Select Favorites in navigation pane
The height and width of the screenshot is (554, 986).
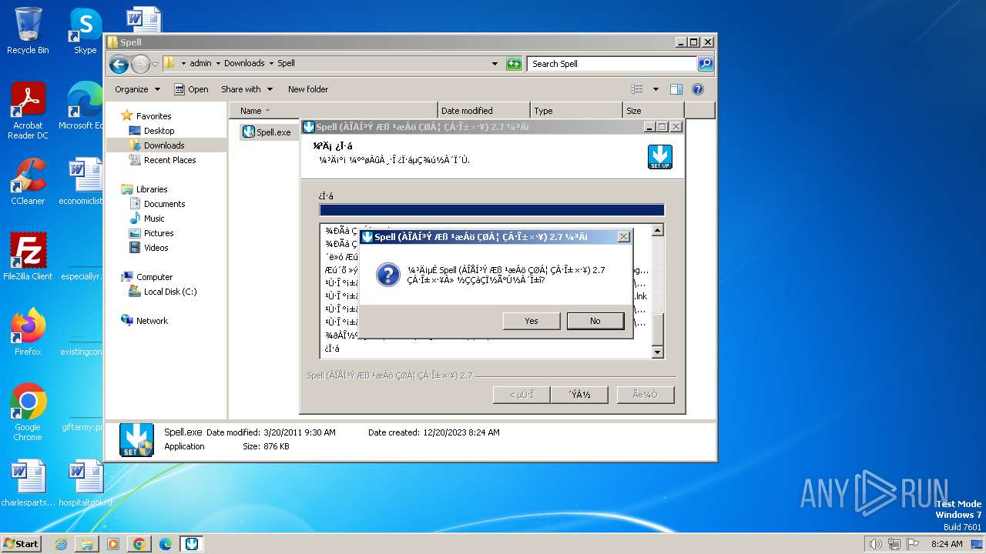[x=153, y=116]
